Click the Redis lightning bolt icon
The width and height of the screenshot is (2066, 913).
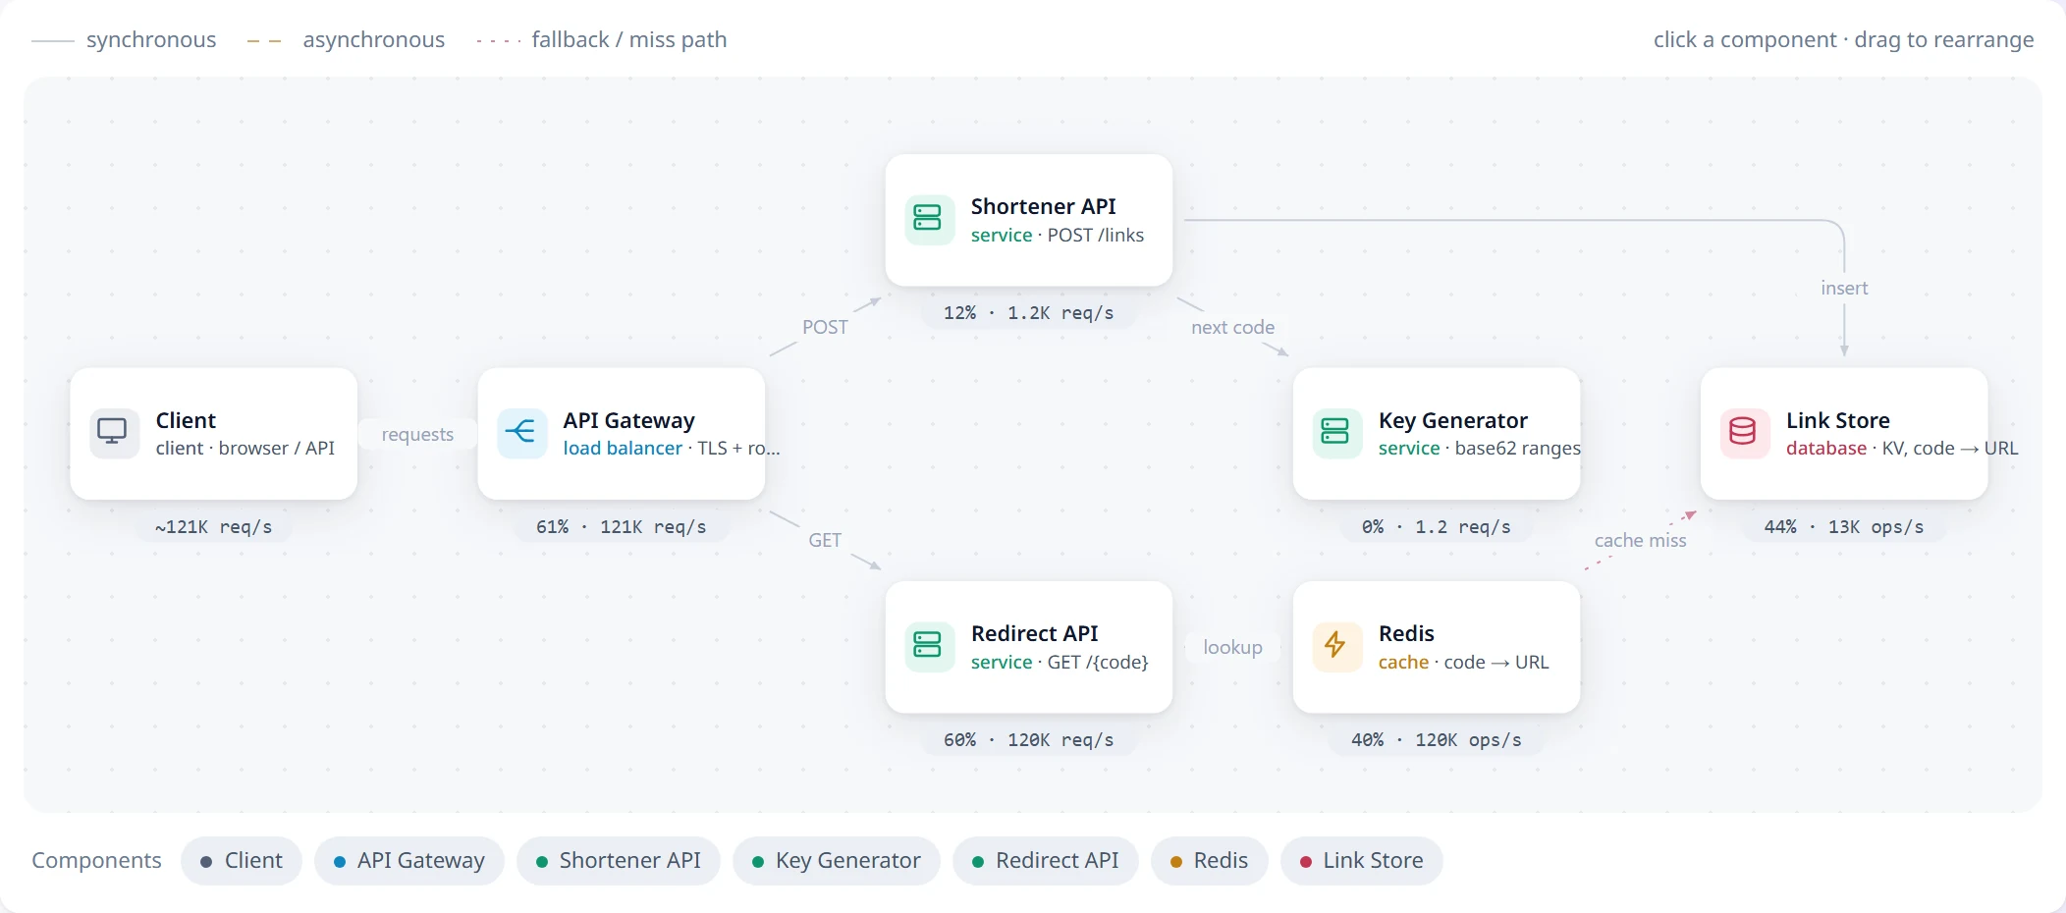click(1336, 646)
